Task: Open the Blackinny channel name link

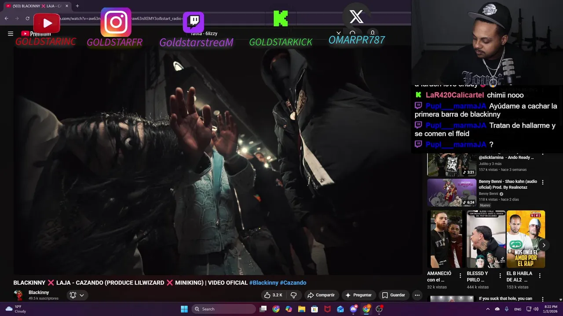Action: pyautogui.click(x=39, y=292)
